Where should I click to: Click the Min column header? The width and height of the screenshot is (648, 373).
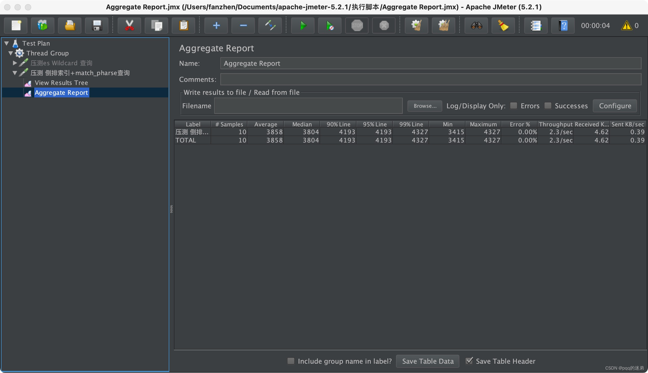447,124
